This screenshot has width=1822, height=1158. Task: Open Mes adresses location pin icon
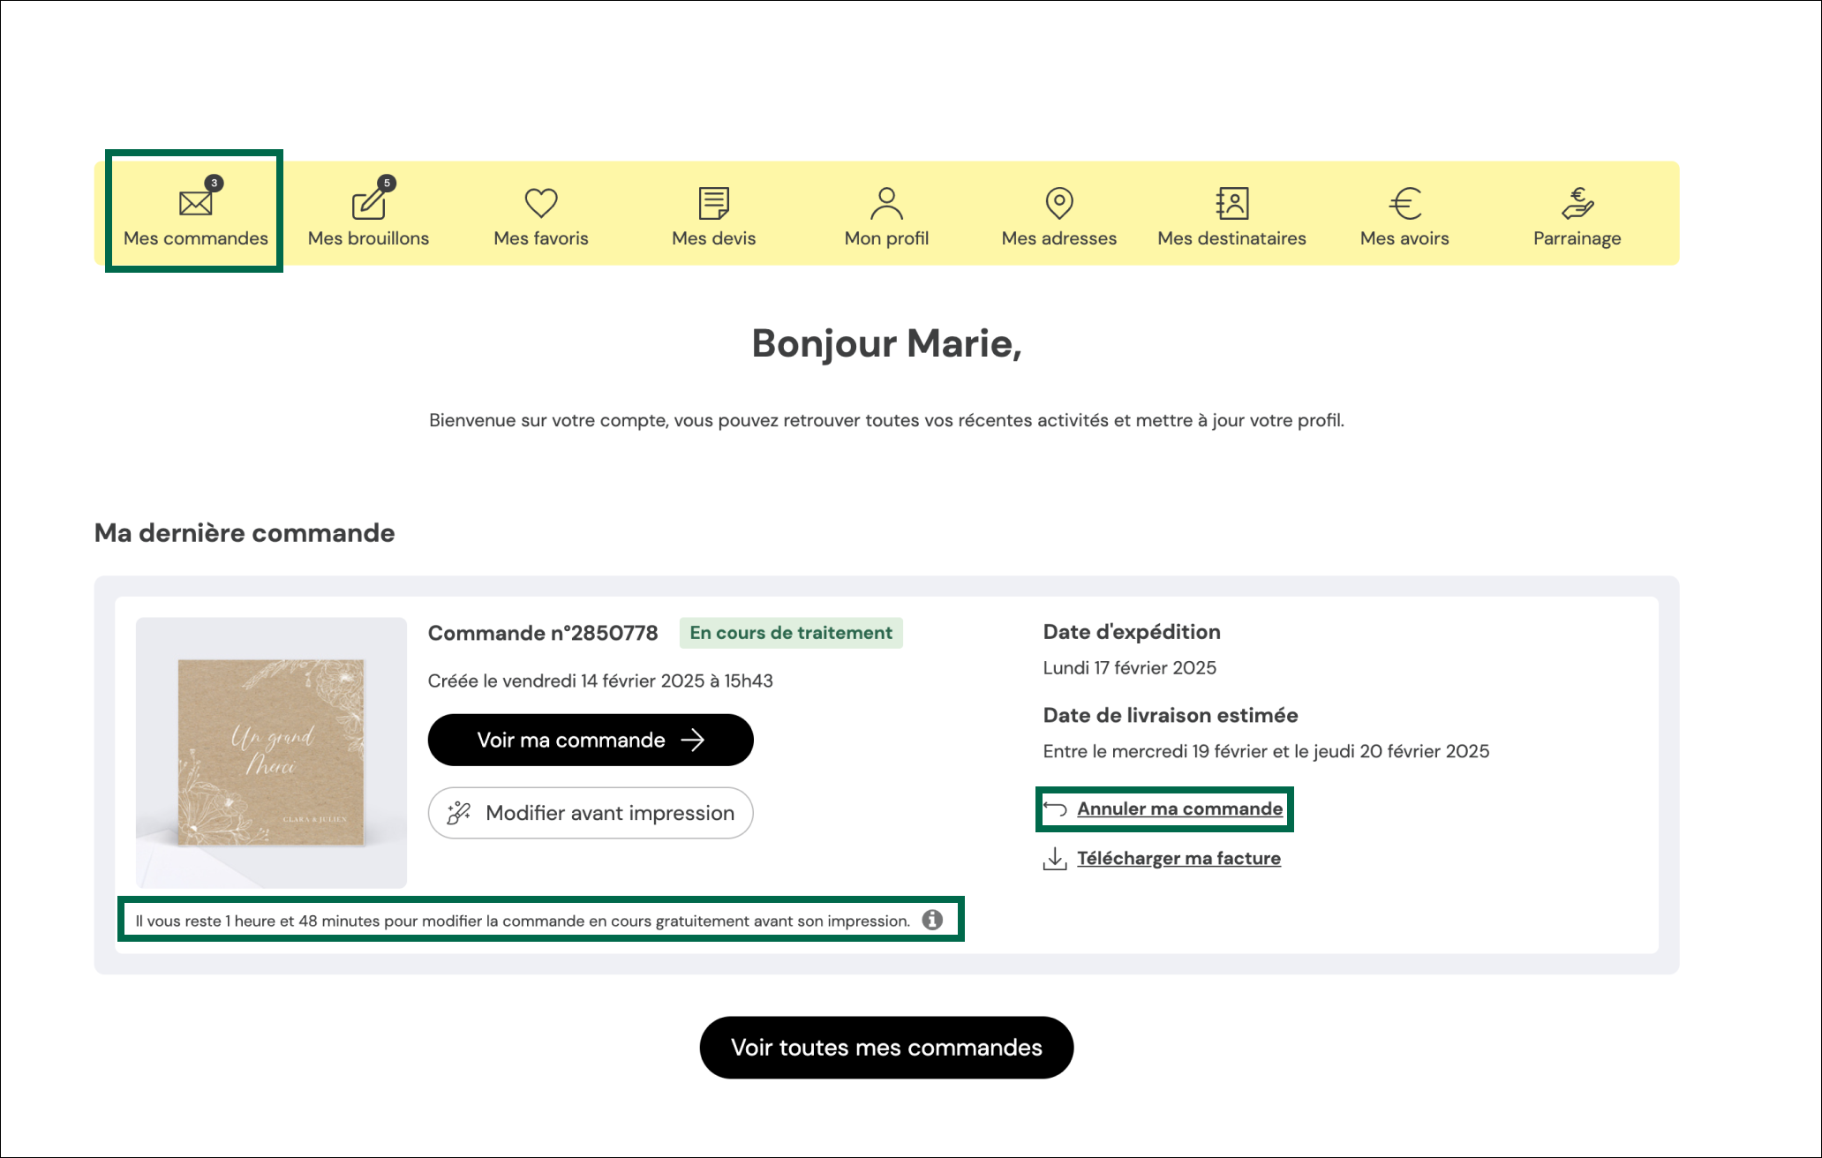tap(1058, 202)
